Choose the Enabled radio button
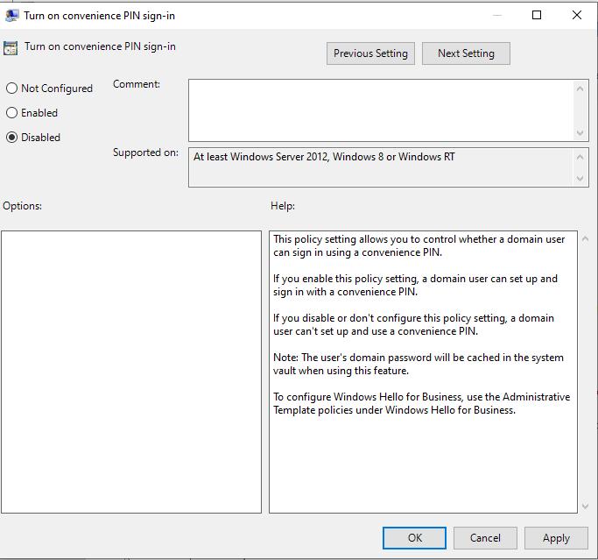This screenshot has width=598, height=560. [x=12, y=113]
